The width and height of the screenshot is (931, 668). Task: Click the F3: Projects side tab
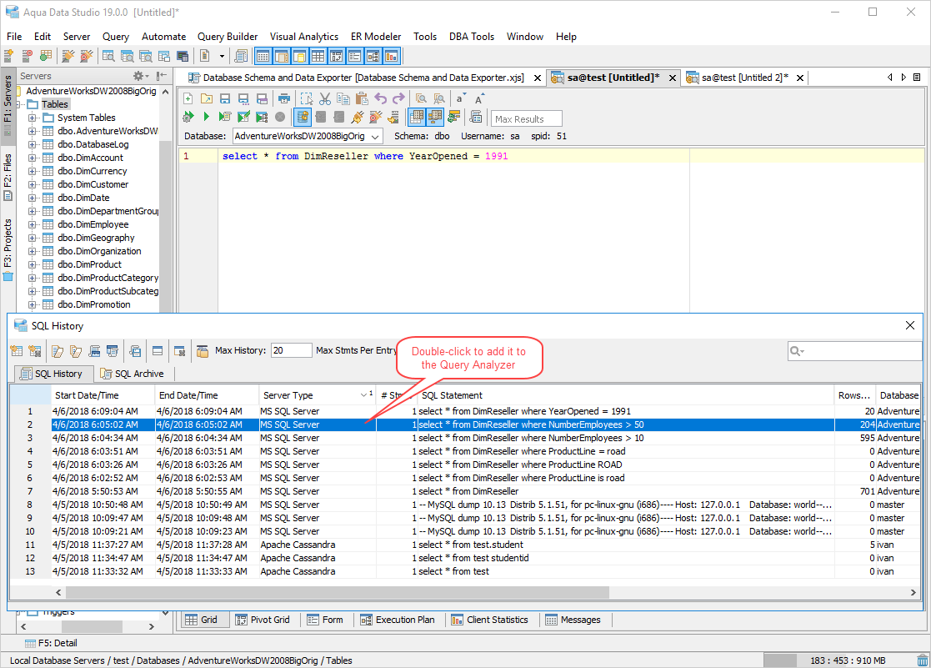pos(8,249)
